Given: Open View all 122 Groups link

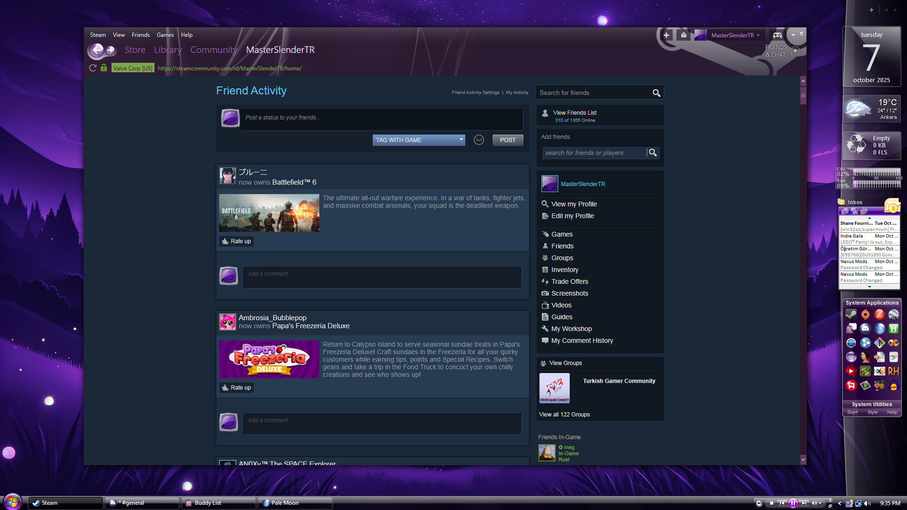Looking at the screenshot, I should tap(565, 415).
